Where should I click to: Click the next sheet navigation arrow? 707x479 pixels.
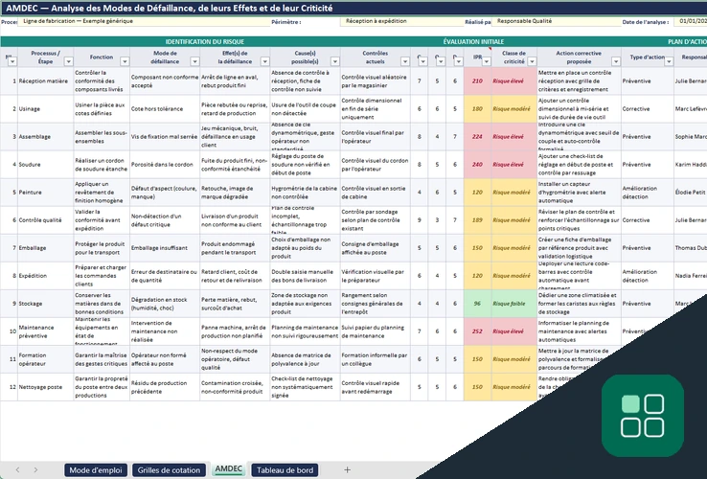click(x=35, y=470)
